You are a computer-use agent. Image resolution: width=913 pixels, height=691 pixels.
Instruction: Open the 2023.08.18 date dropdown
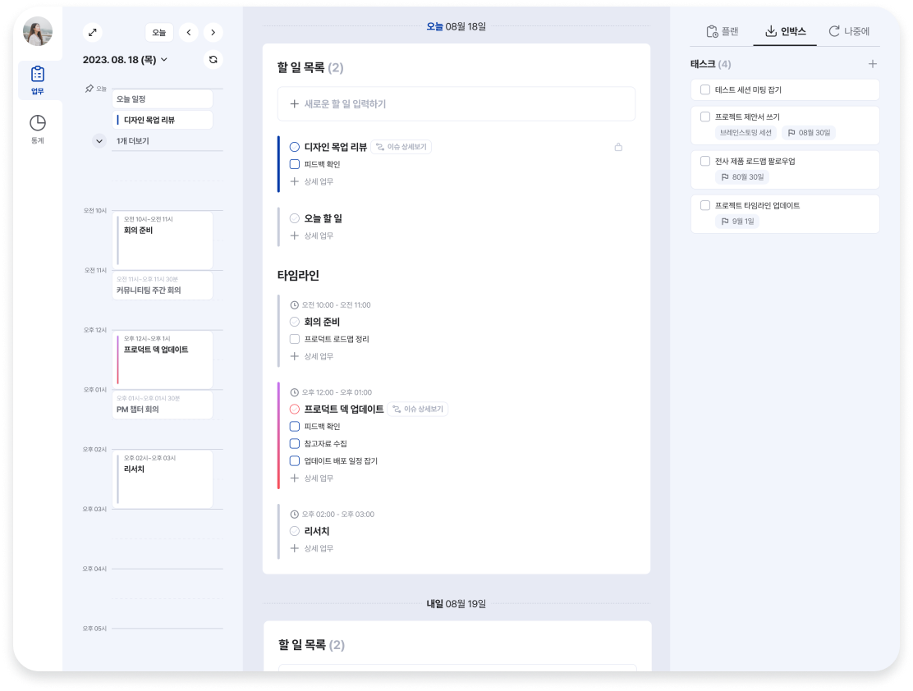[125, 60]
